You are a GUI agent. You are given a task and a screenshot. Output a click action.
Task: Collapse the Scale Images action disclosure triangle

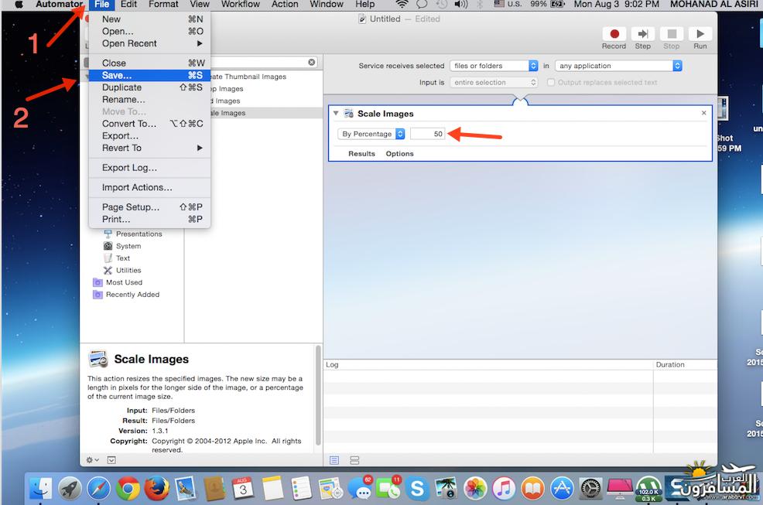(336, 113)
